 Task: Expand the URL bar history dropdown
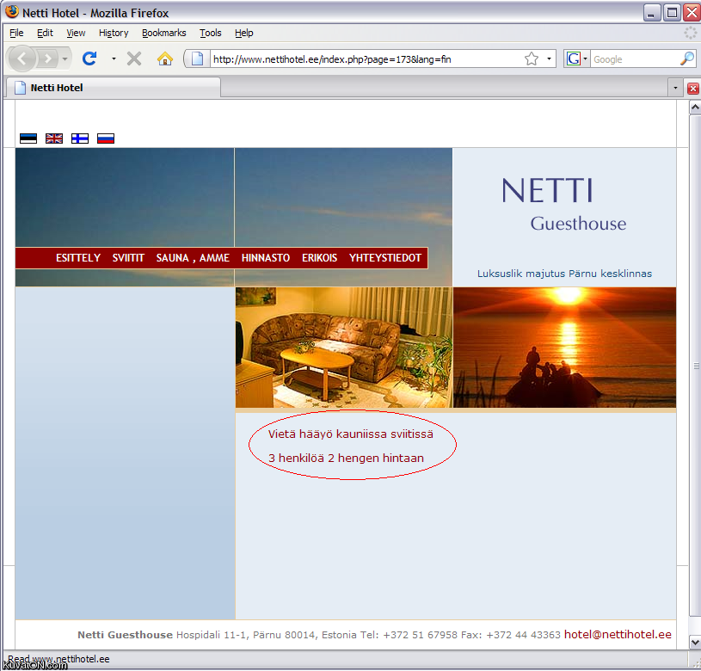[550, 58]
